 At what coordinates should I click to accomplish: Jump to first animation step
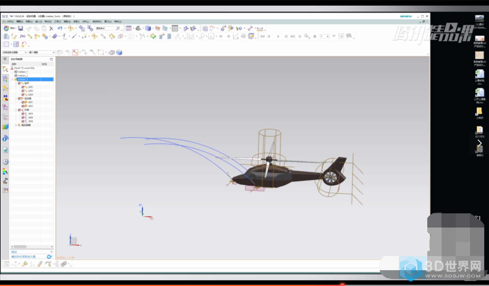tap(262, 36)
